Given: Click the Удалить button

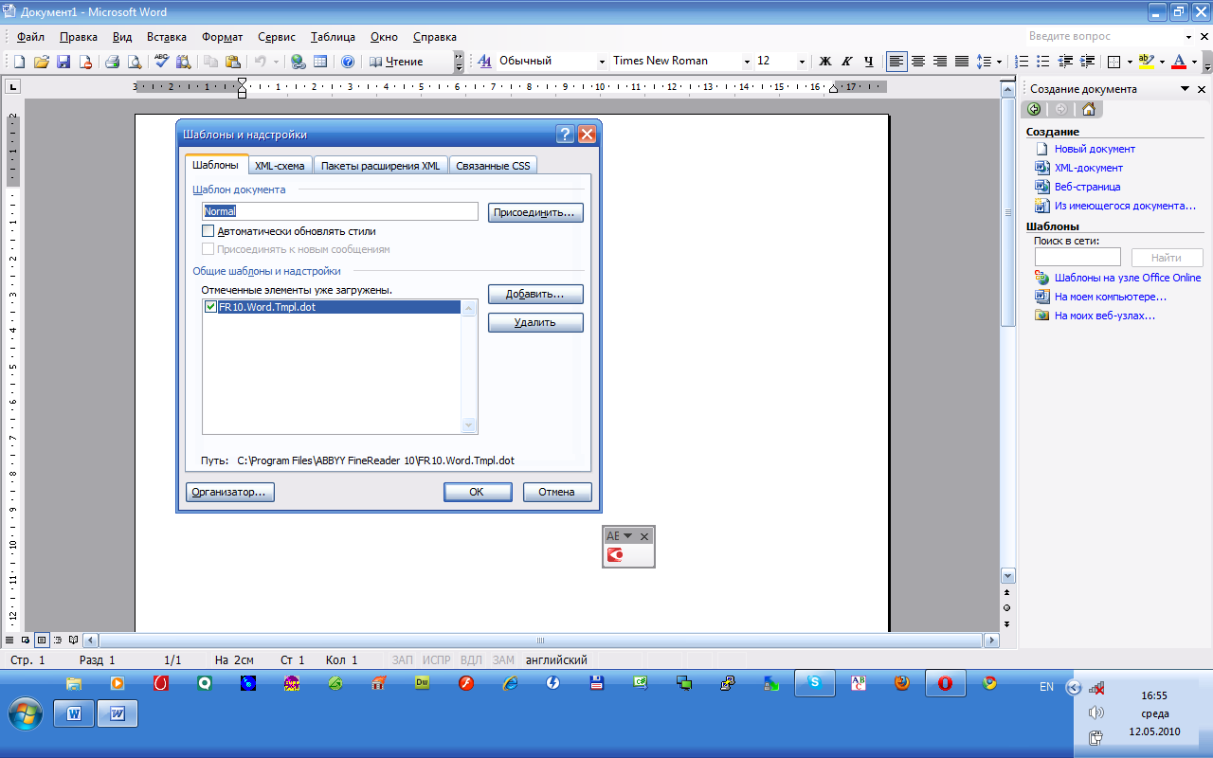Looking at the screenshot, I should 535,323.
